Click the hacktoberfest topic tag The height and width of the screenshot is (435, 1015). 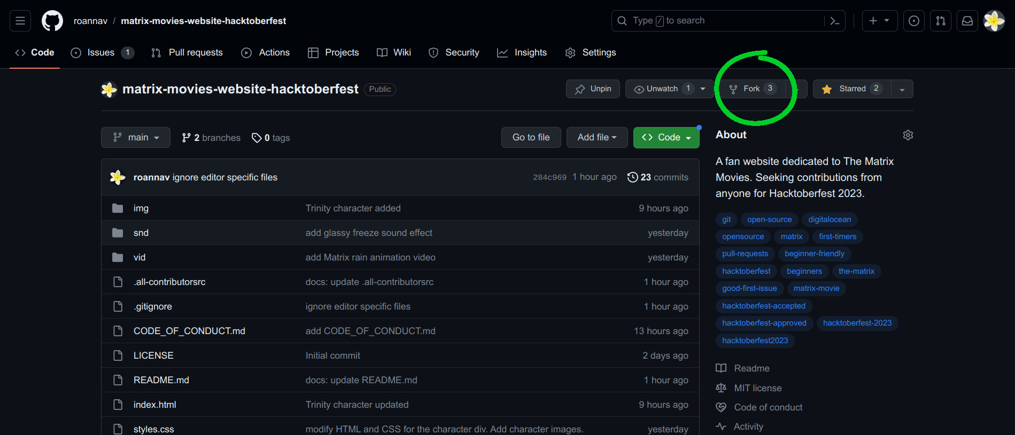click(746, 271)
